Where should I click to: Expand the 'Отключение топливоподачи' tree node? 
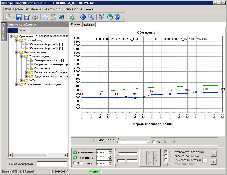click(x=17, y=84)
